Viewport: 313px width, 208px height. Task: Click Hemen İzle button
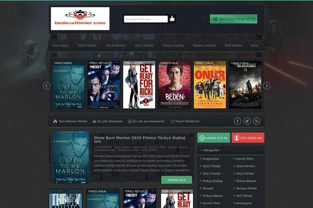[177, 180]
